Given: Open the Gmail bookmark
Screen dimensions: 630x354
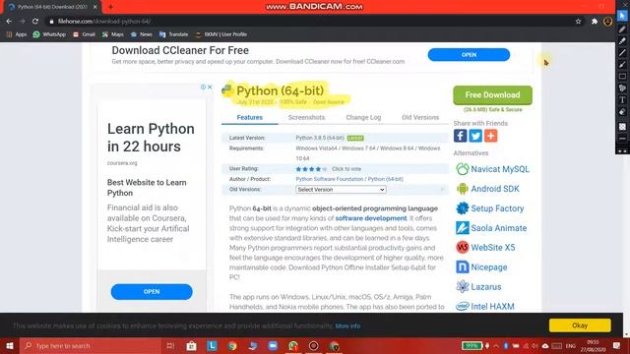Looking at the screenshot, I should [84, 34].
